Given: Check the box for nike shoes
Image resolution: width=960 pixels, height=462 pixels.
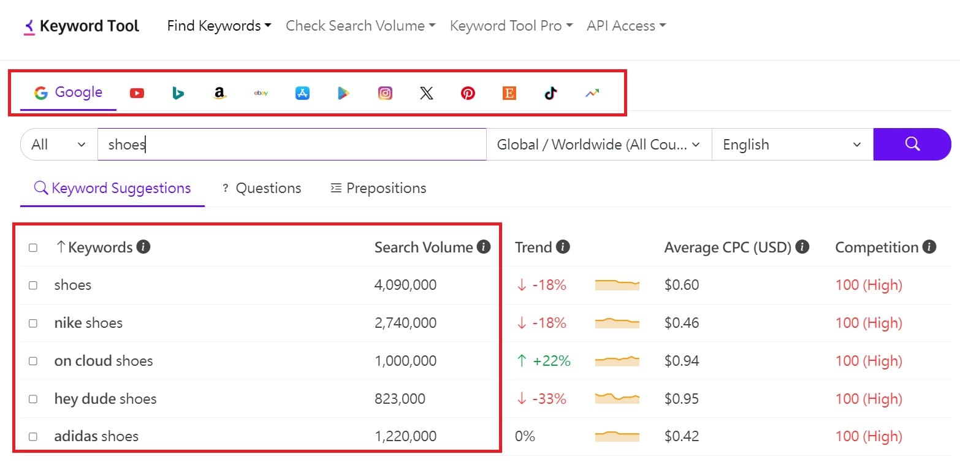Looking at the screenshot, I should 33,323.
